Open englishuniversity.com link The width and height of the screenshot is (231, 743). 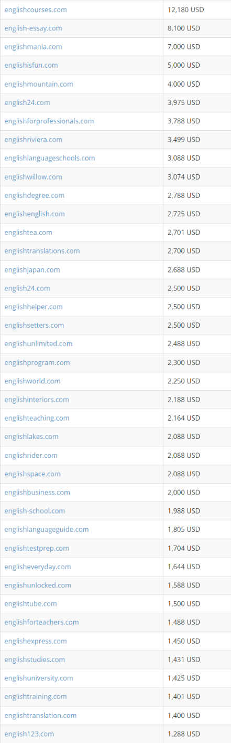tap(39, 678)
